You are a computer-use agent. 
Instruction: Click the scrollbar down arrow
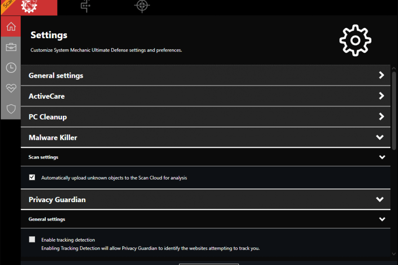[394, 254]
